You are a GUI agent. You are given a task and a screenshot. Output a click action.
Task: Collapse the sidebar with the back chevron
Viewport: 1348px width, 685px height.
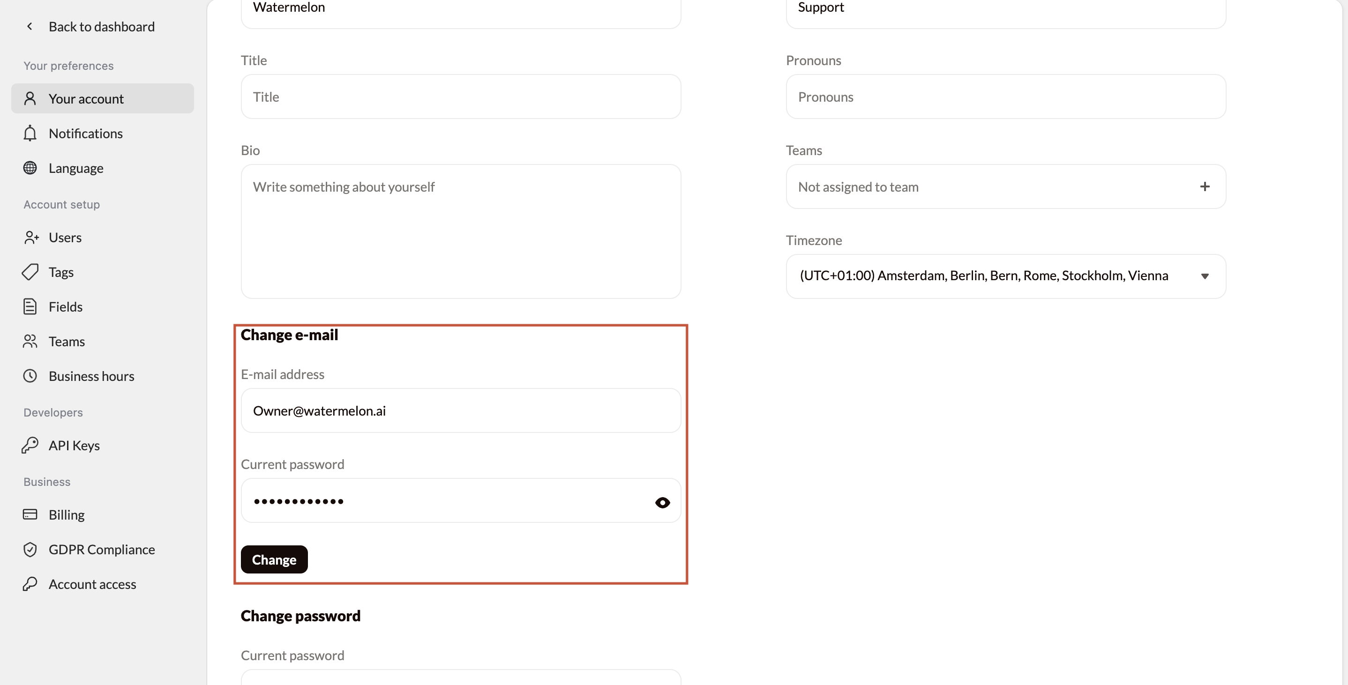pyautogui.click(x=30, y=26)
